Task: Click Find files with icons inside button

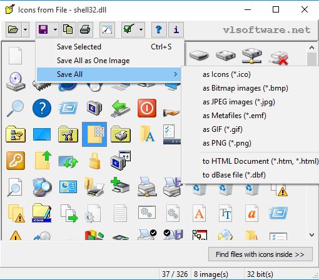Action: (260, 254)
